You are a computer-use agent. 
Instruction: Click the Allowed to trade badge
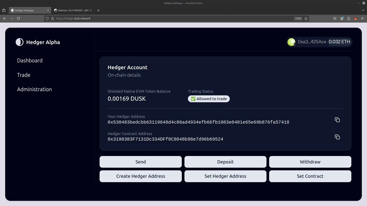[x=209, y=99]
